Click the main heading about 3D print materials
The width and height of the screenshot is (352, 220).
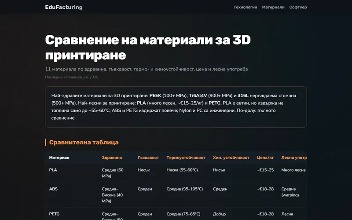click(x=148, y=48)
